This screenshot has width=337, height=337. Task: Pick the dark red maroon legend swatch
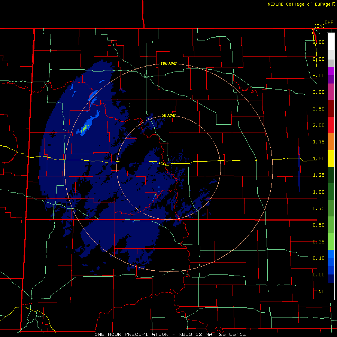point(331,109)
